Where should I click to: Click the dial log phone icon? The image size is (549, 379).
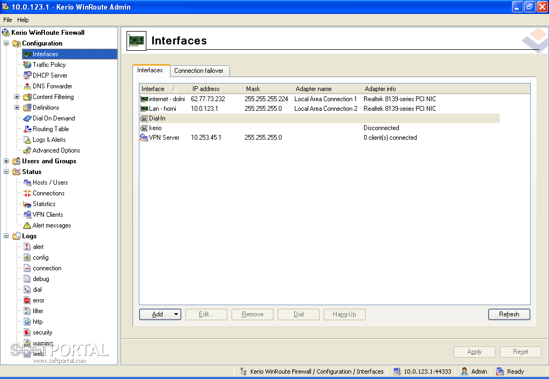27,290
